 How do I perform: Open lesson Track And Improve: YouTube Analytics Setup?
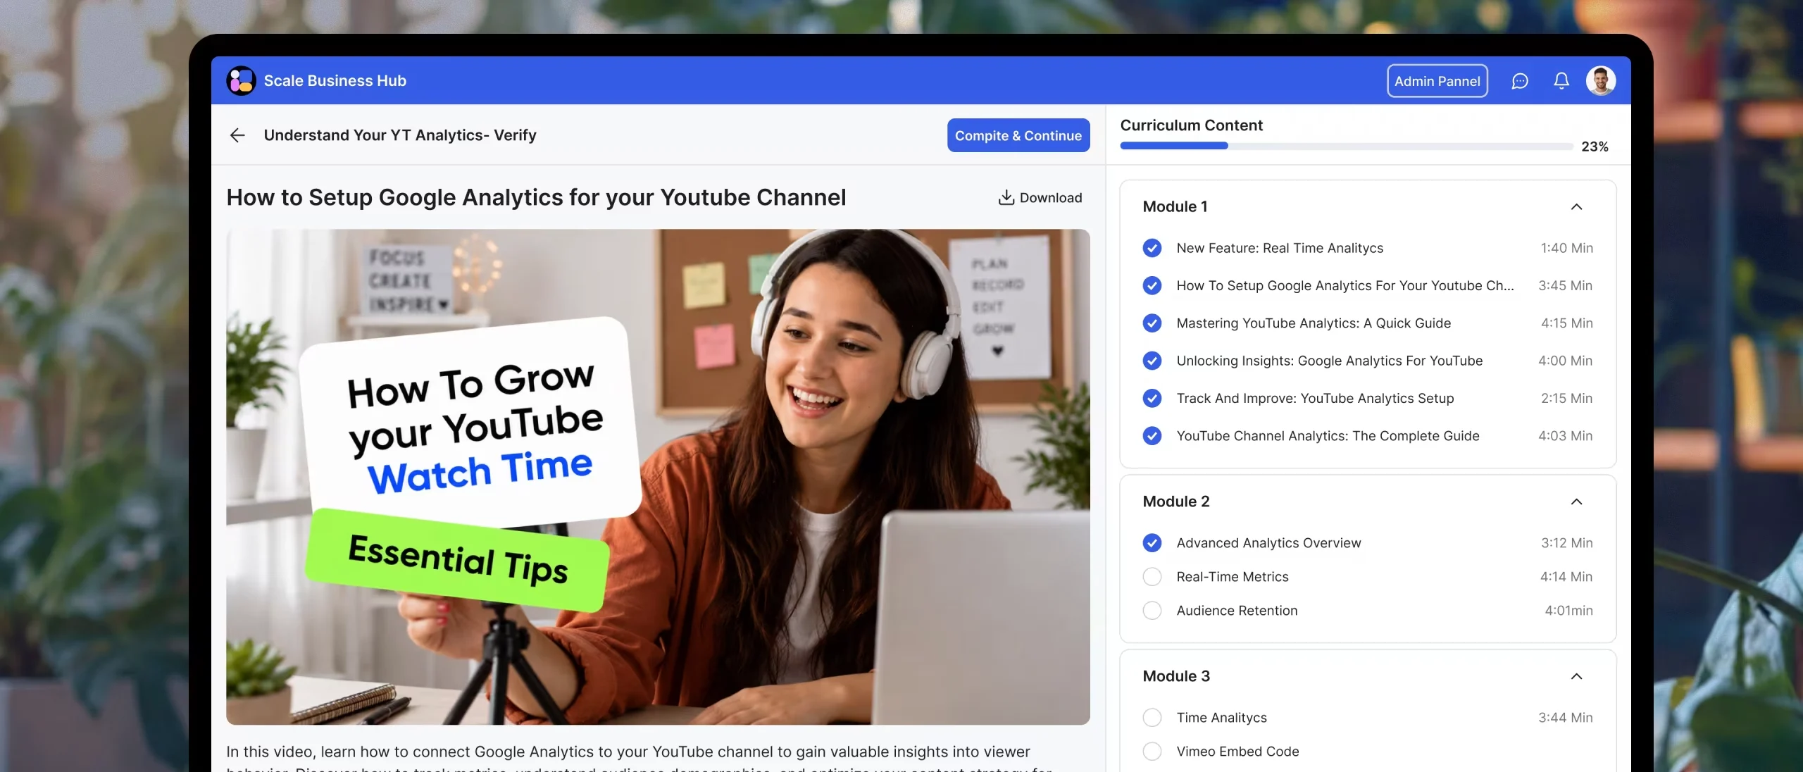tap(1315, 398)
